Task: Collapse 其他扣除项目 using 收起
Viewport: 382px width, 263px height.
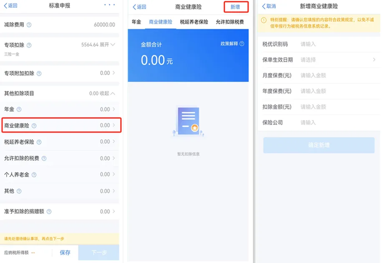Action: tap(105, 93)
